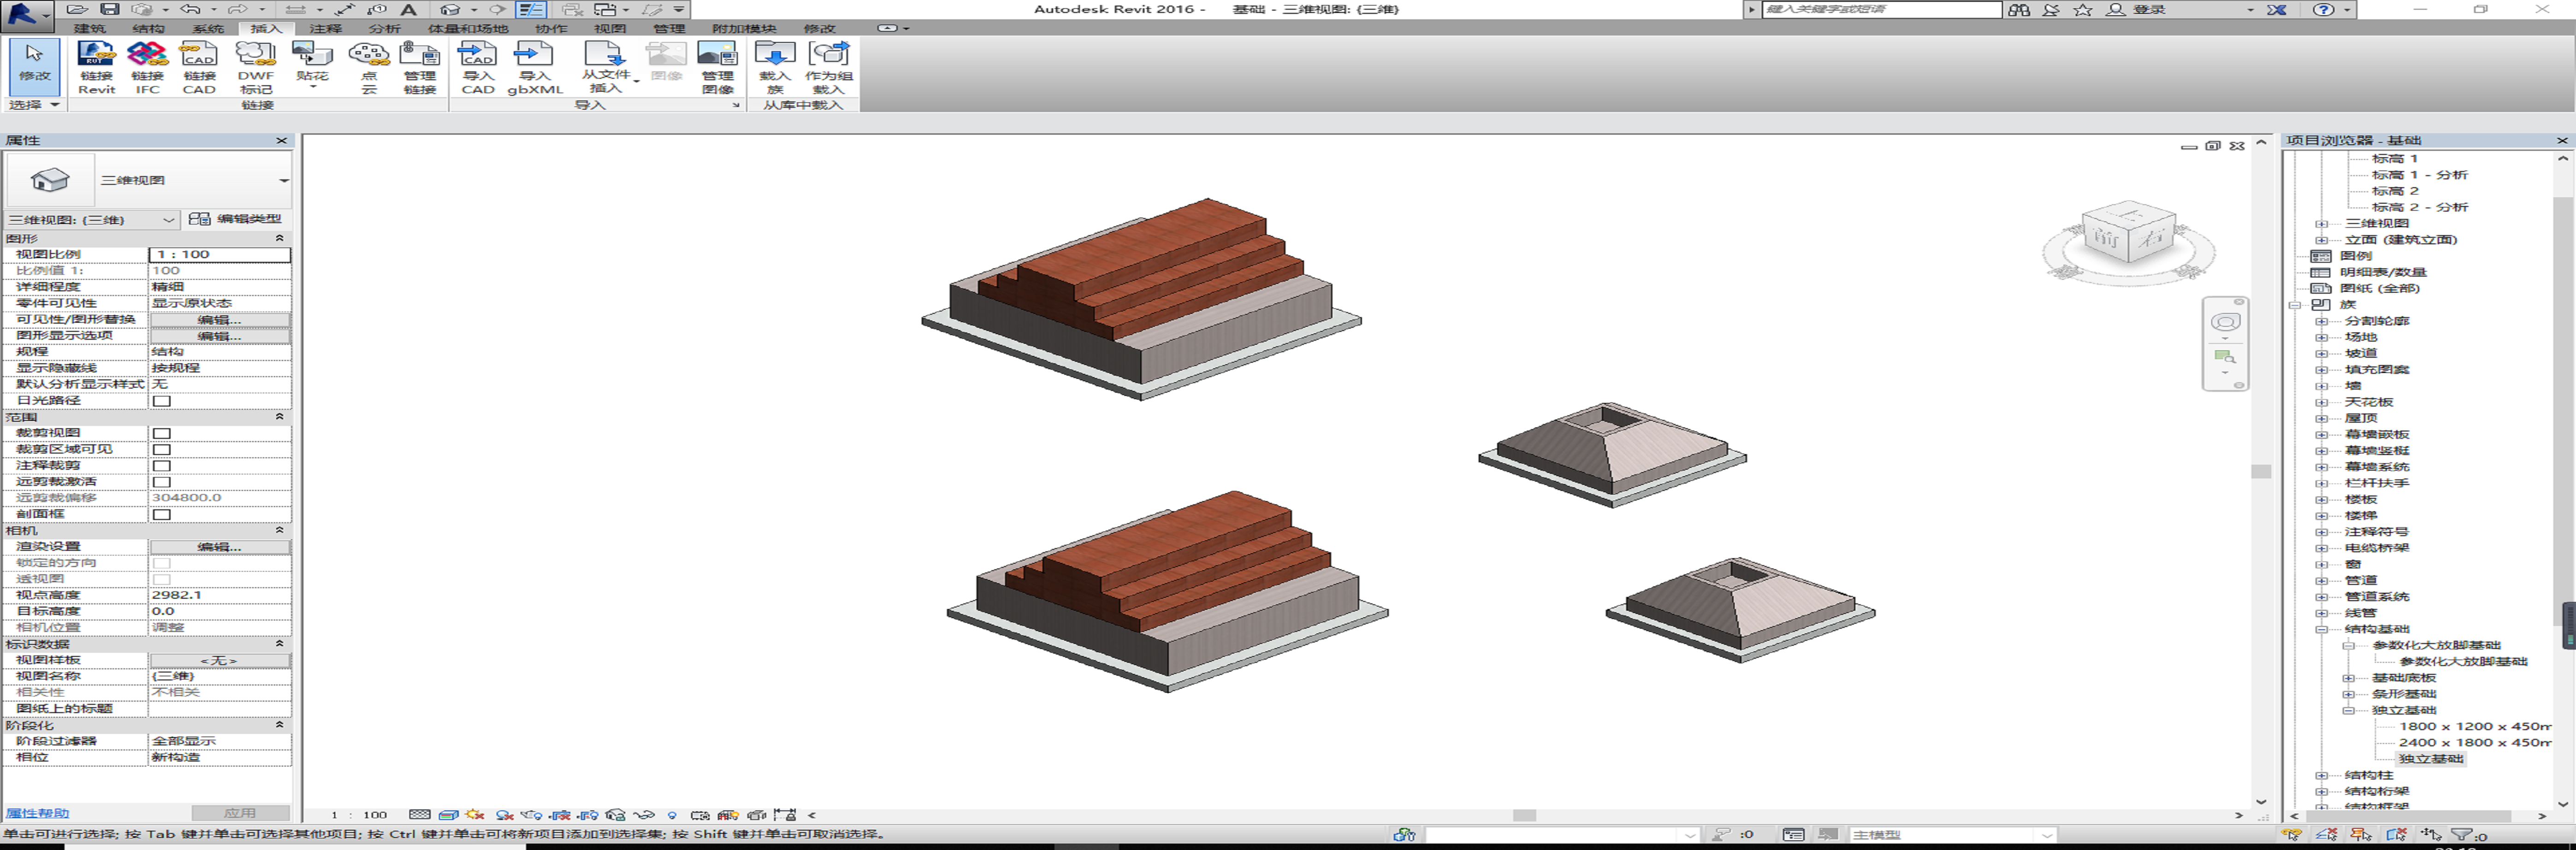Click the 点云 (Point Cloud) icon
2576x850 pixels.
[x=369, y=67]
